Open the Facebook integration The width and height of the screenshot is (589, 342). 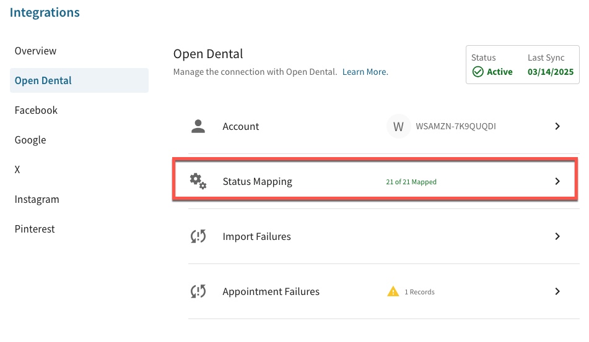click(x=36, y=110)
